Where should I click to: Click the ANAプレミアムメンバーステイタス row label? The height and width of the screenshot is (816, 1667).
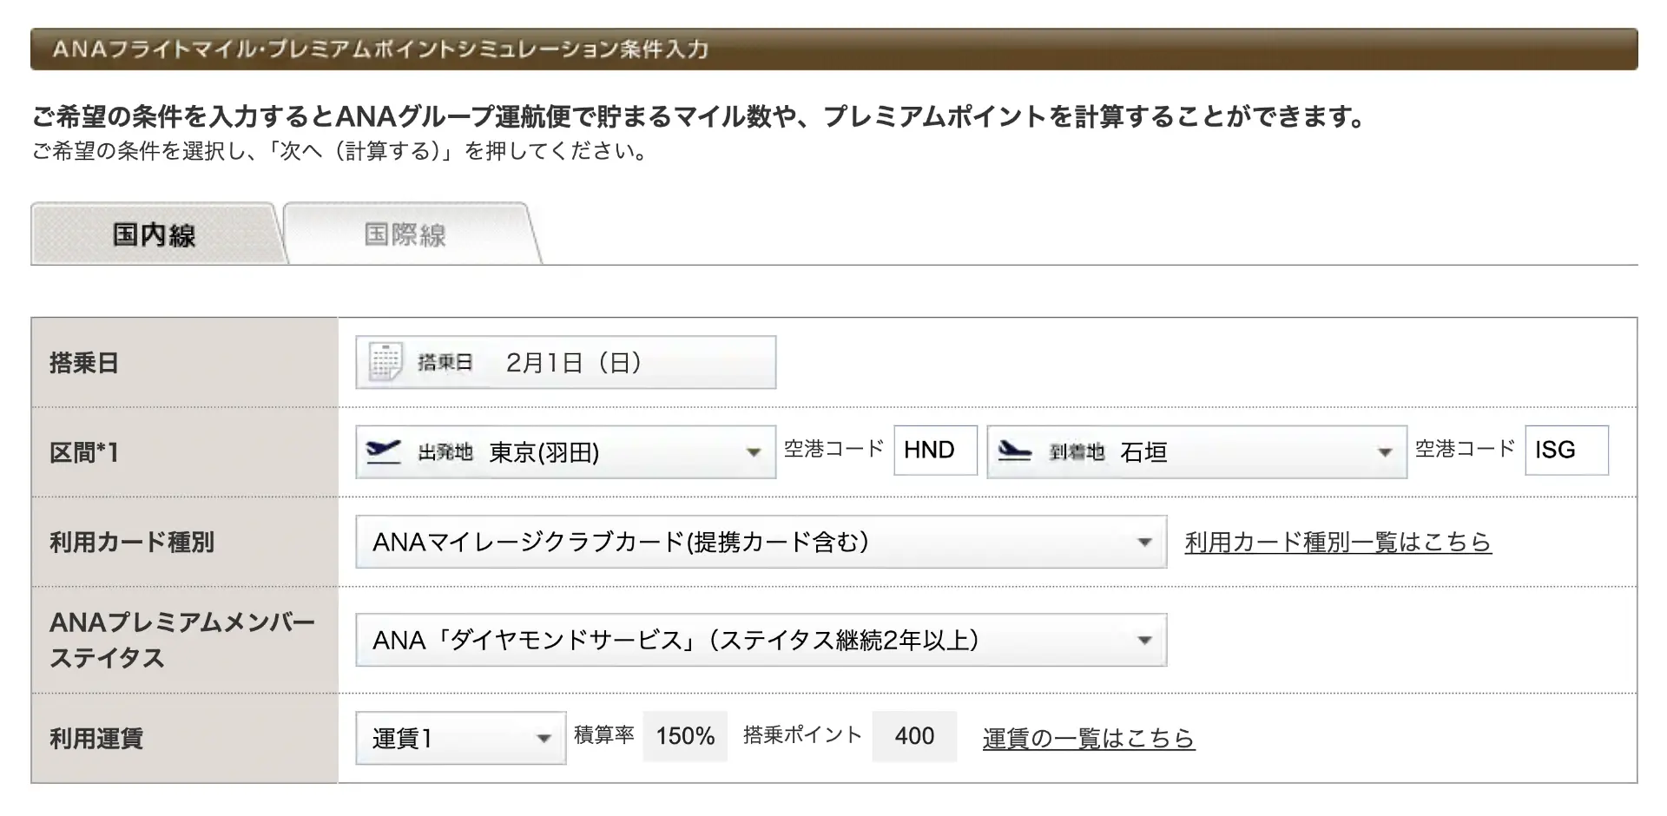(x=182, y=640)
